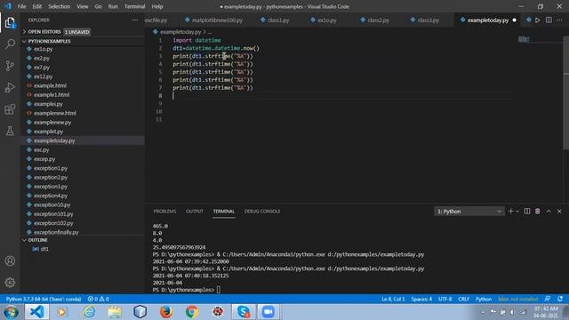The height and width of the screenshot is (320, 569).
Task: Open the Help menu
Action: pos(157,6)
